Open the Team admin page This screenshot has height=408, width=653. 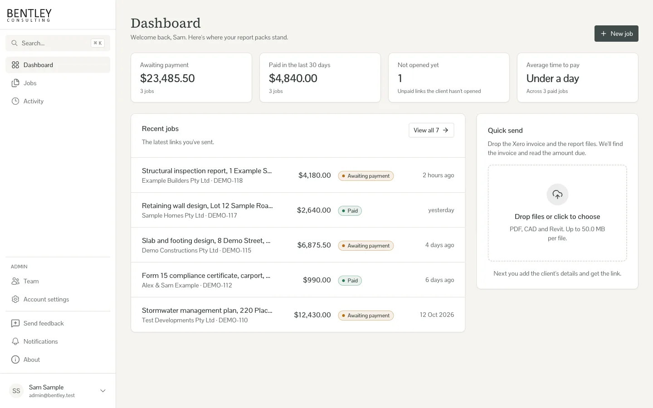[58, 281]
